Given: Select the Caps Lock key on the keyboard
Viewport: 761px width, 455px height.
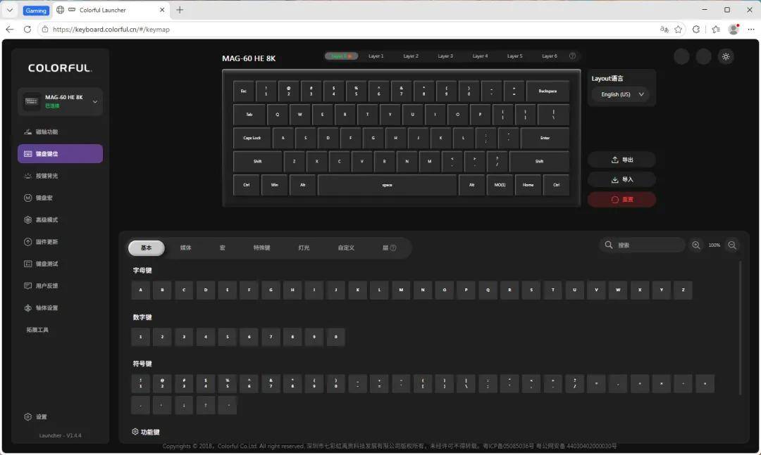Looking at the screenshot, I should pos(252,138).
